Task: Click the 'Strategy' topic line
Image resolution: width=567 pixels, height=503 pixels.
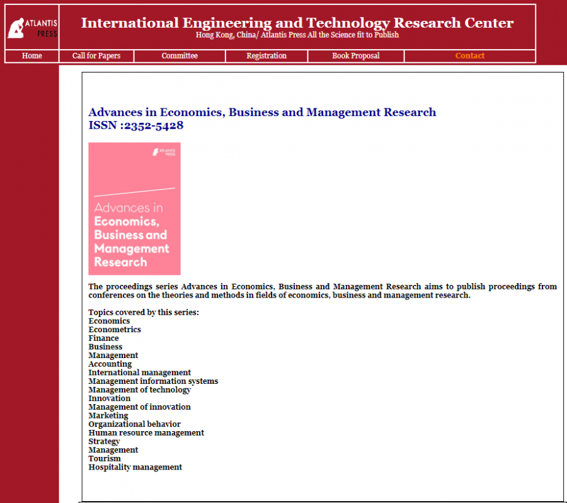Action: [x=104, y=441]
